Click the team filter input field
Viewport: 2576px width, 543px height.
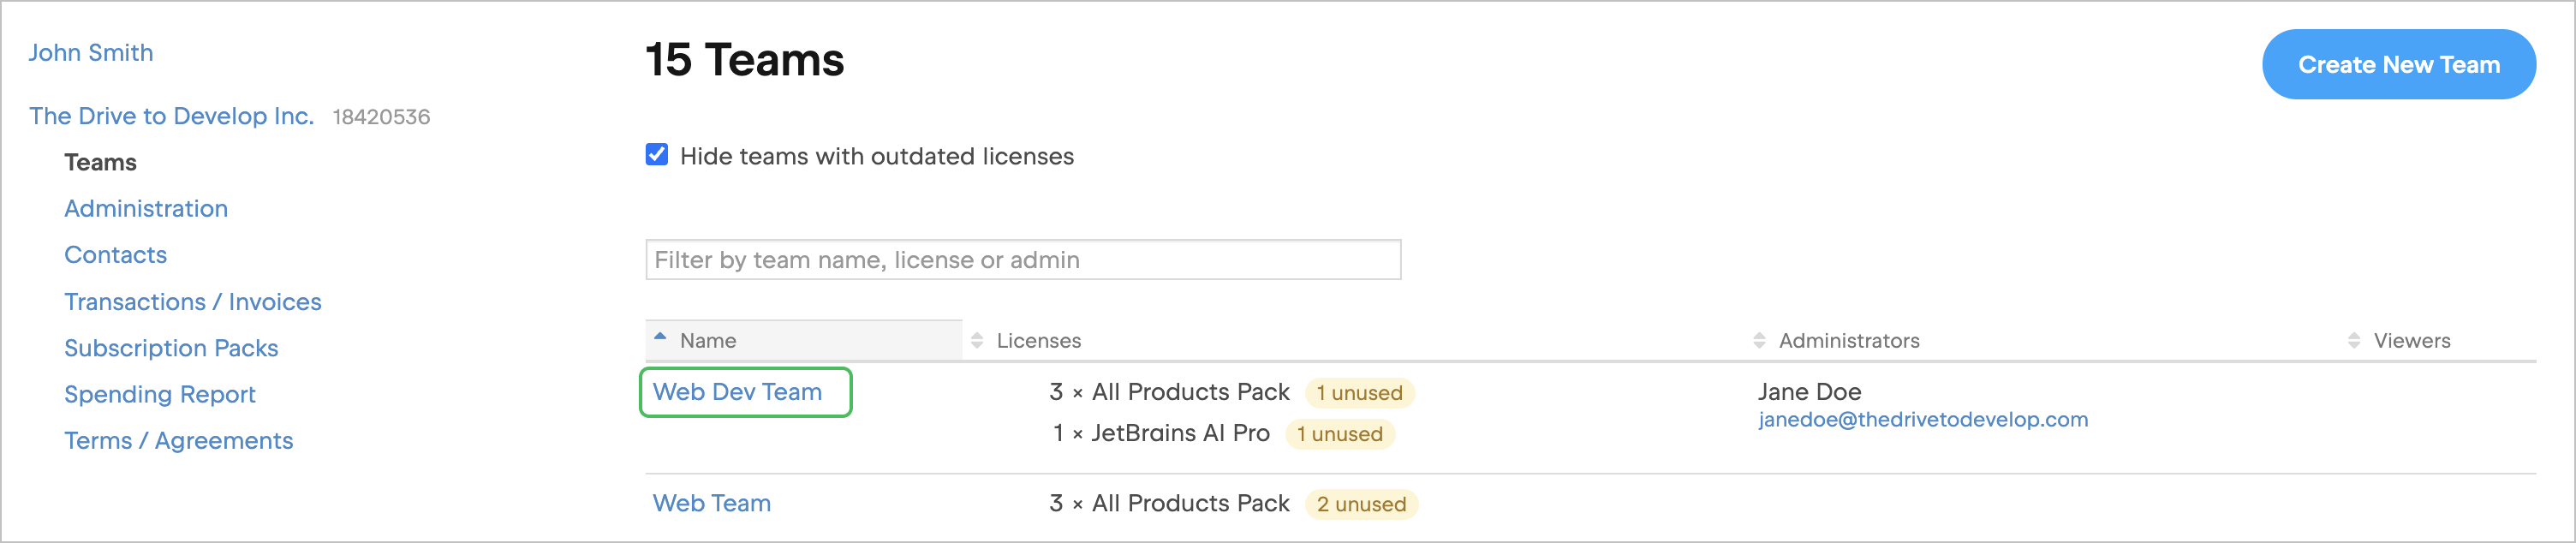[1022, 259]
